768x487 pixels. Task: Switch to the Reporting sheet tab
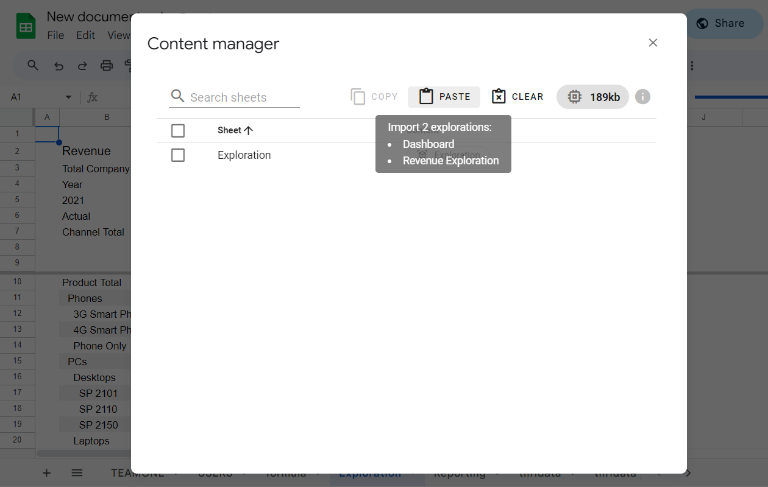click(460, 473)
